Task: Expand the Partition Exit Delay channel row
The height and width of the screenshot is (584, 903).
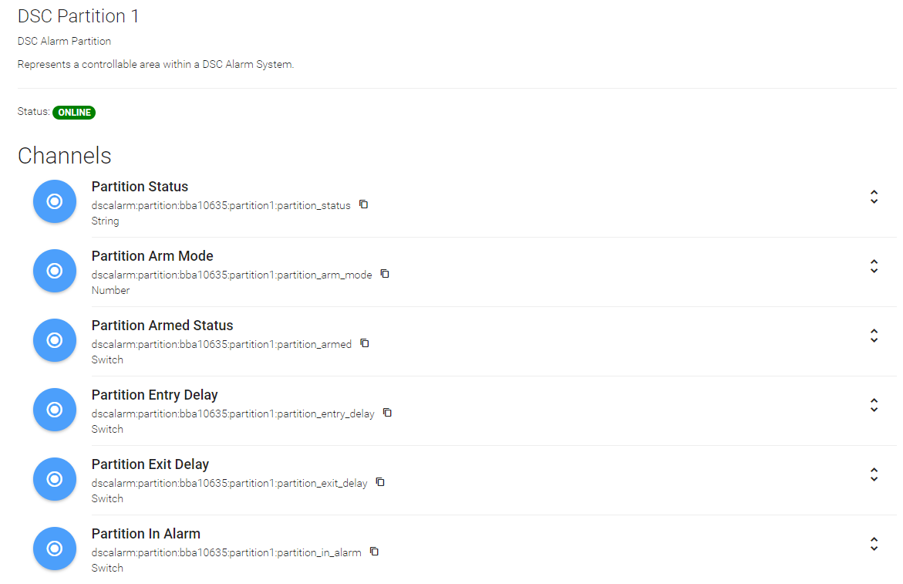Action: coord(874,474)
